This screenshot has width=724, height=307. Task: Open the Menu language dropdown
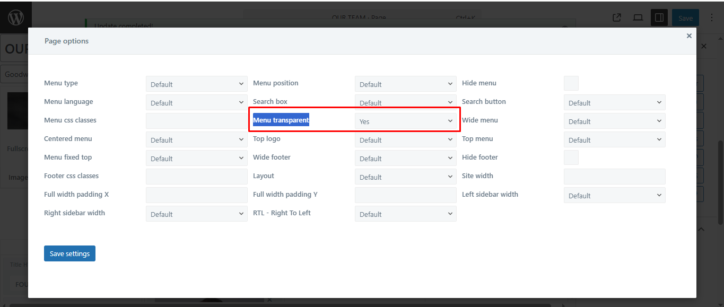coord(197,102)
